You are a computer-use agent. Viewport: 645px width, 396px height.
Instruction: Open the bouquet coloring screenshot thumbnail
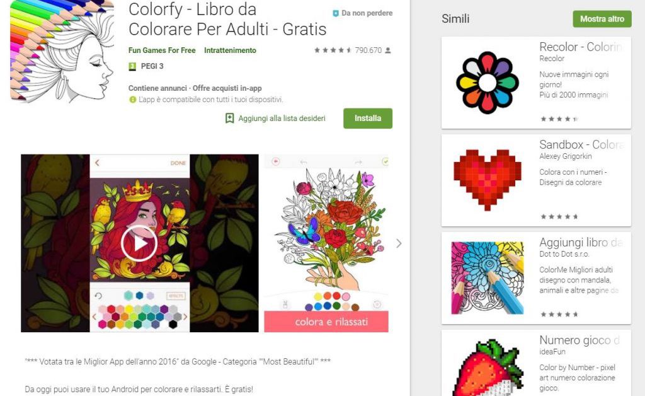click(x=326, y=243)
